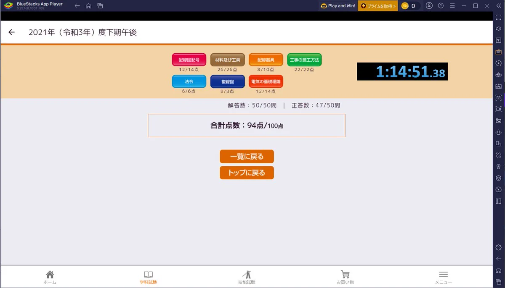This screenshot has width=505, height=288.
Task: Maximize the BlueStacks window
Action: click(475, 6)
